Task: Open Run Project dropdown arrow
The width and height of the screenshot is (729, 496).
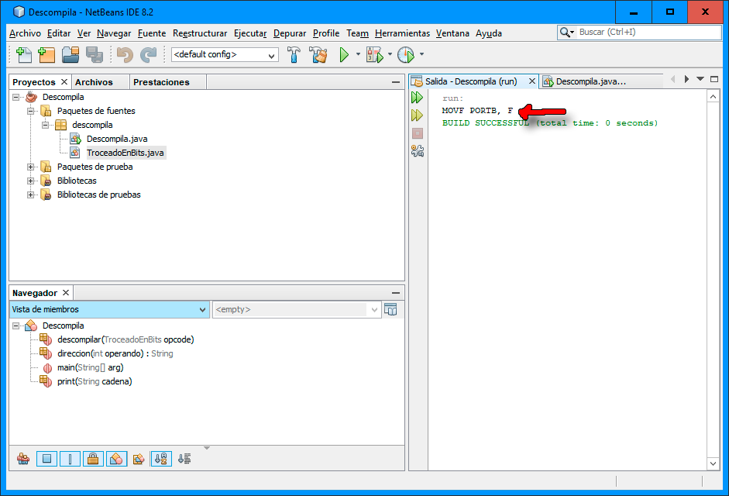Action: coord(358,54)
